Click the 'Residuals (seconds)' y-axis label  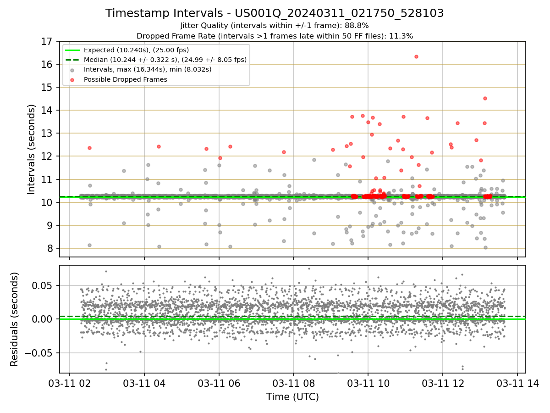coord(15,319)
